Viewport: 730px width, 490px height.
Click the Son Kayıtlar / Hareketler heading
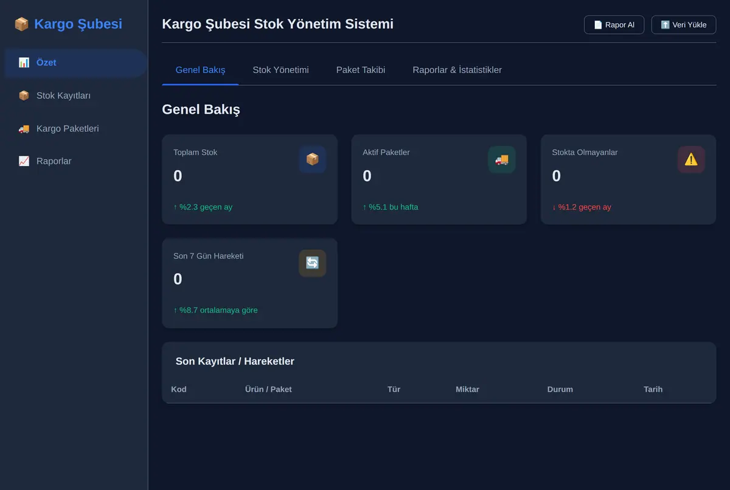(x=235, y=361)
